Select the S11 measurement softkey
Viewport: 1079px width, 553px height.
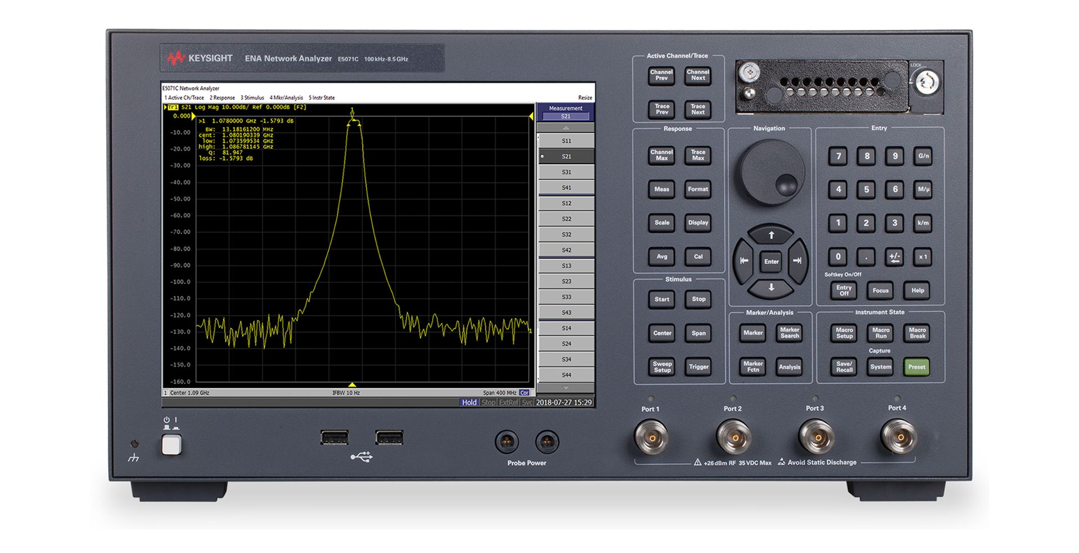point(566,141)
